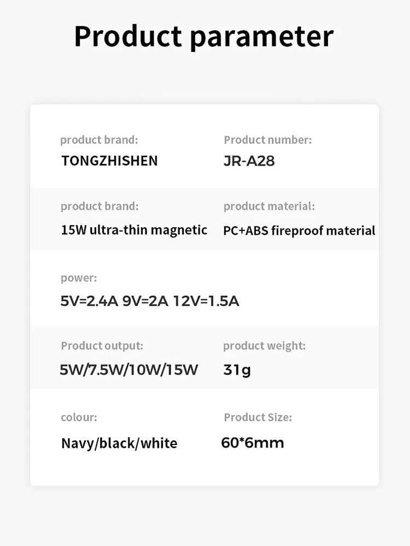The width and height of the screenshot is (410, 546).
Task: Click the "Product Size:" label
Action: pos(257,418)
